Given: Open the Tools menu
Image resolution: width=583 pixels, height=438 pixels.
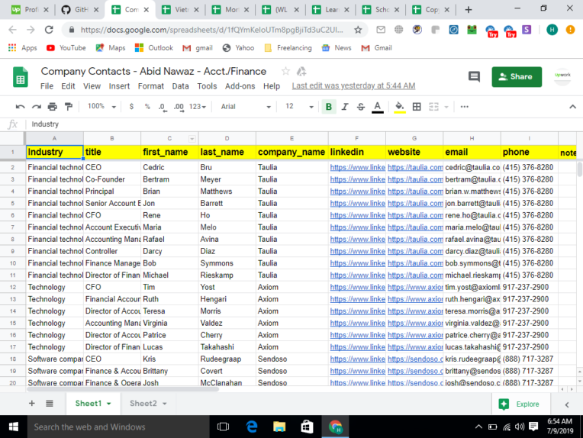Looking at the screenshot, I should (x=207, y=86).
